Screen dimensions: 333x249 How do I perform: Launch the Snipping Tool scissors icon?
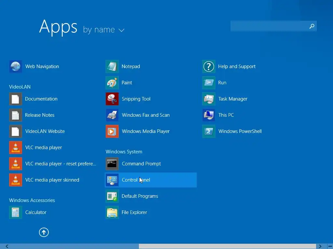tap(112, 99)
